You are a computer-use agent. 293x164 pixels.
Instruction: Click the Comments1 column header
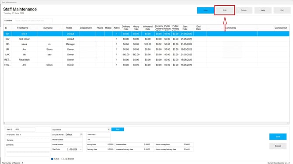(x=280, y=28)
